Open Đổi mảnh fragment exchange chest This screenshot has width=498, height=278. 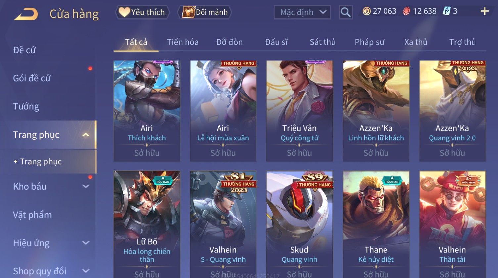[204, 12]
